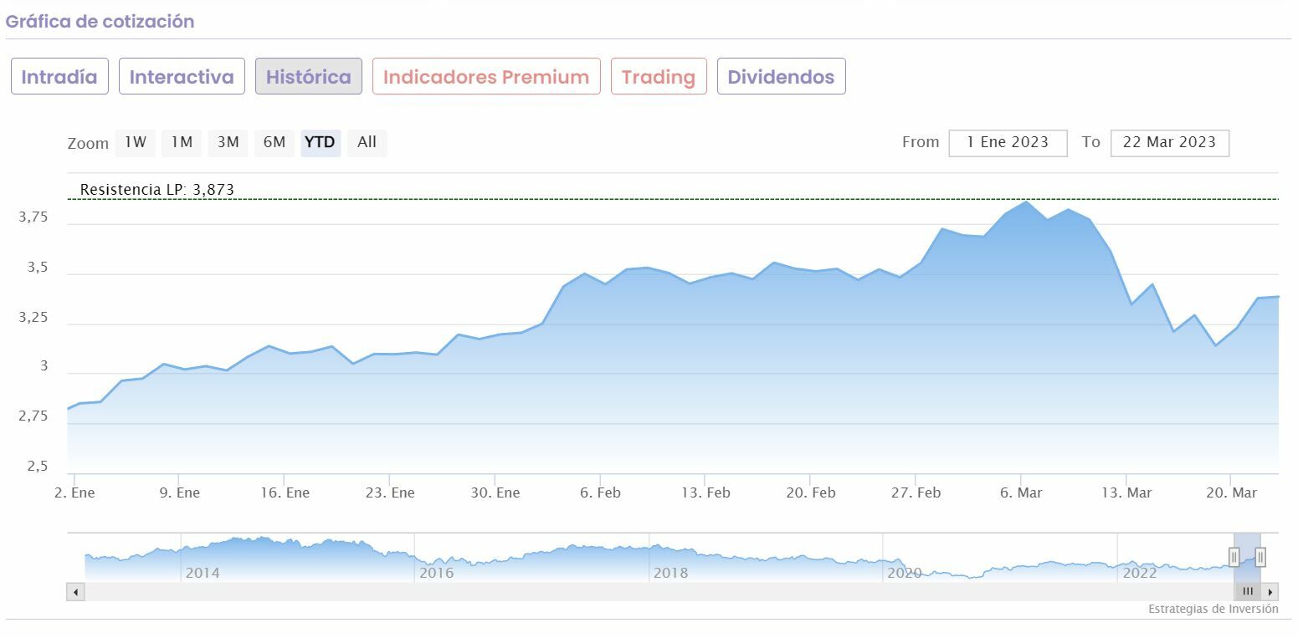
Task: Click the From date field
Action: click(x=1008, y=142)
